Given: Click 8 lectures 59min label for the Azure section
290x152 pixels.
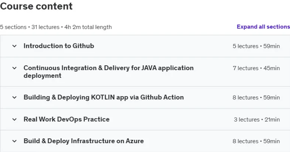Looking at the screenshot, I should [256, 141].
